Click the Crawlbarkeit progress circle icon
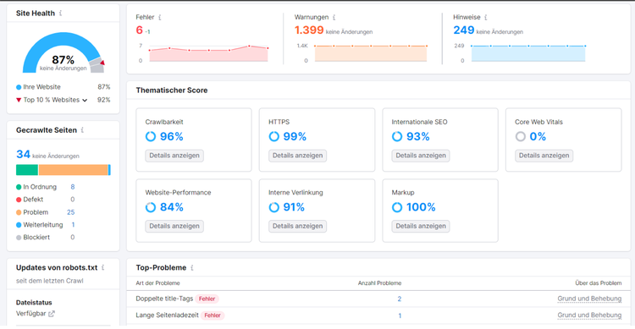 150,136
